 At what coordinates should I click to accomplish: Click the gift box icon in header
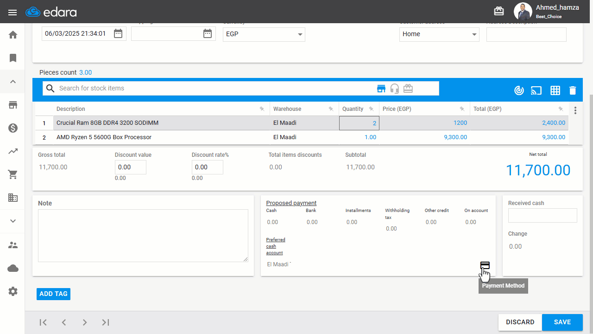[498, 11]
